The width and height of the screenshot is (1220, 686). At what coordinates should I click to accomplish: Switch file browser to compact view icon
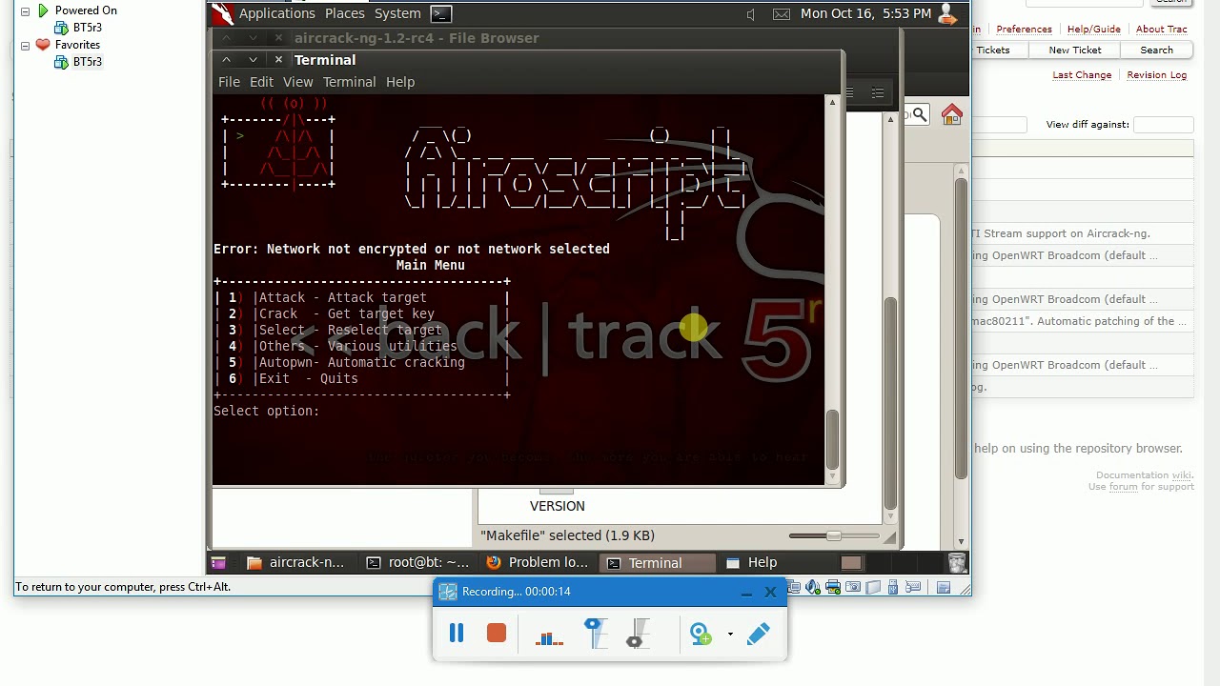(x=878, y=92)
